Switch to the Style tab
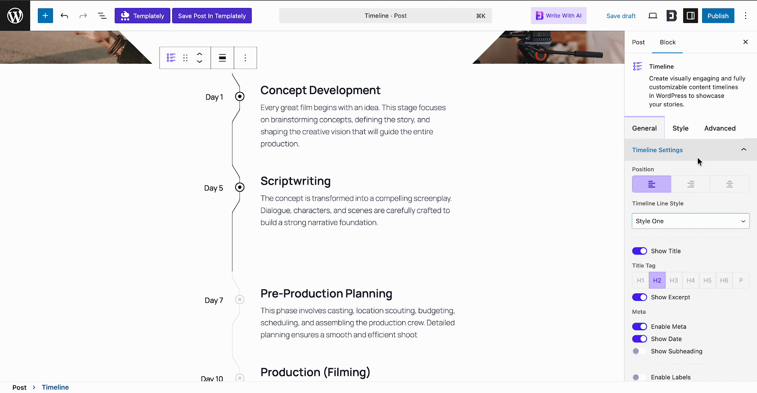The width and height of the screenshot is (757, 393). coord(680,128)
